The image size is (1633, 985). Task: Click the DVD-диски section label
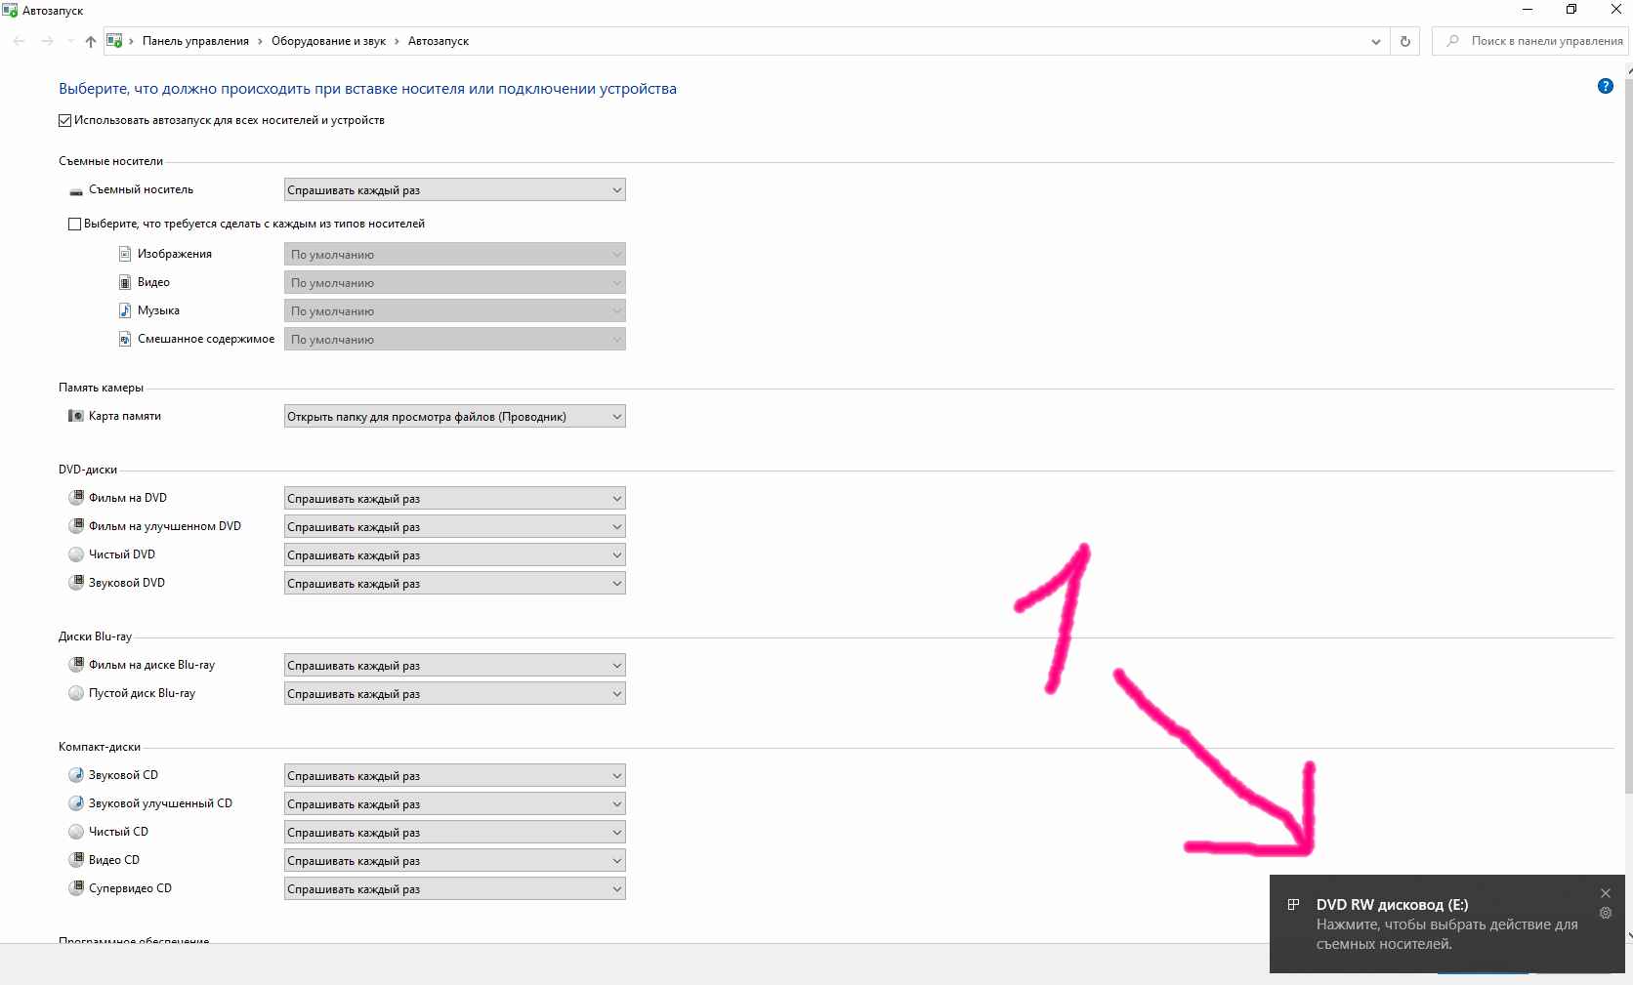(88, 470)
